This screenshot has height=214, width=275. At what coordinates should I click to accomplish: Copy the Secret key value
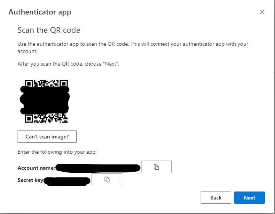point(107,179)
